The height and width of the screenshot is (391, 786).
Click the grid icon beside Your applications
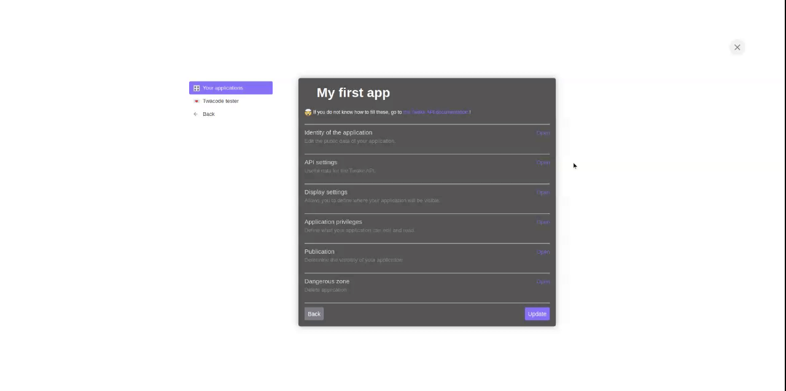coord(196,88)
